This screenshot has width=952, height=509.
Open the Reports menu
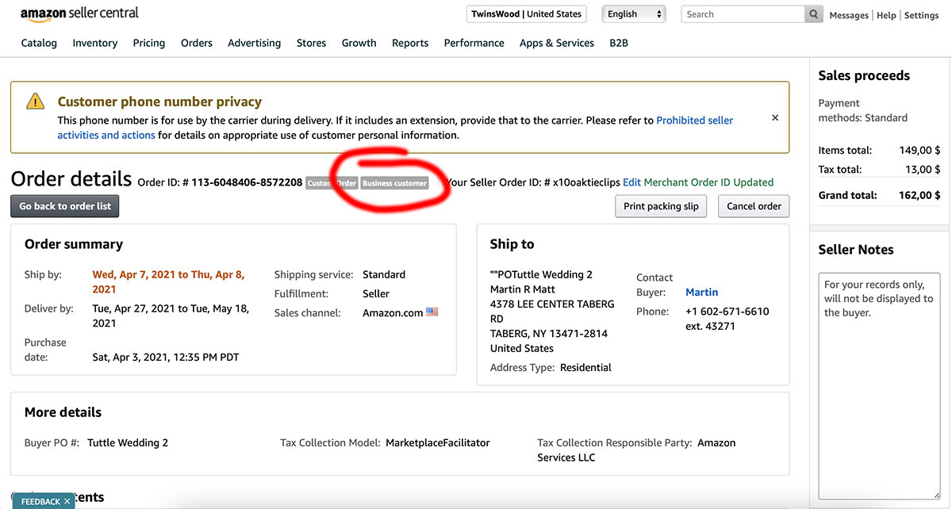point(410,43)
